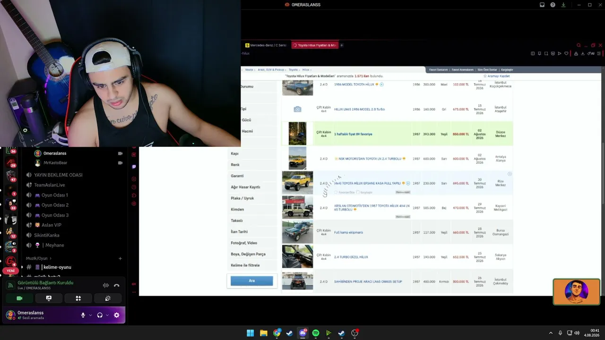The image size is (605, 340).
Task: Open Size Özel İlanlar menu item
Action: [487, 70]
